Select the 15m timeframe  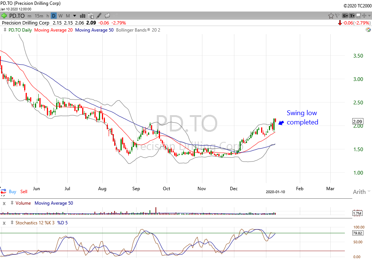tap(39, 16)
